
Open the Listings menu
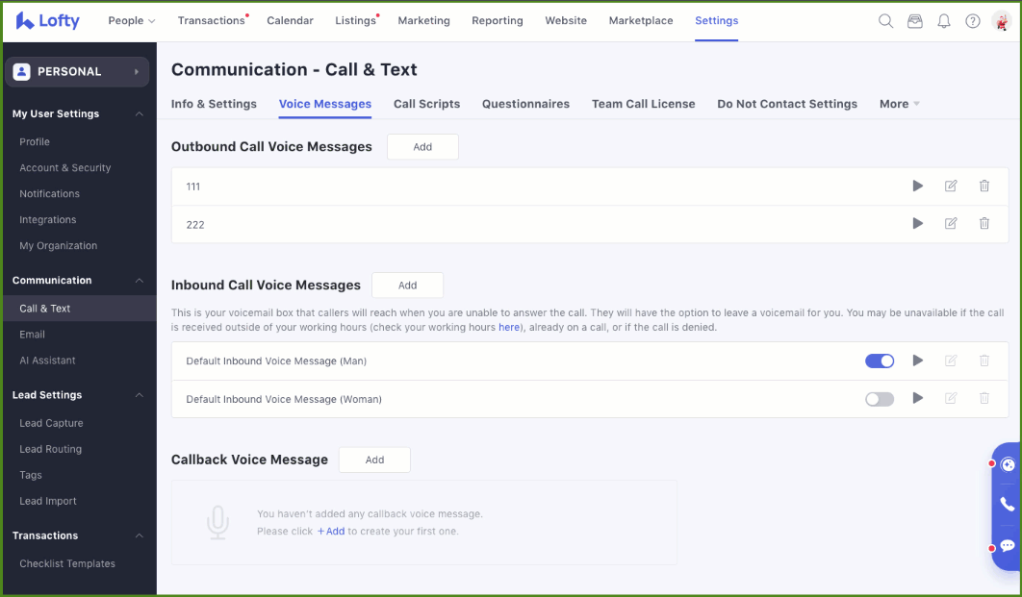[355, 21]
